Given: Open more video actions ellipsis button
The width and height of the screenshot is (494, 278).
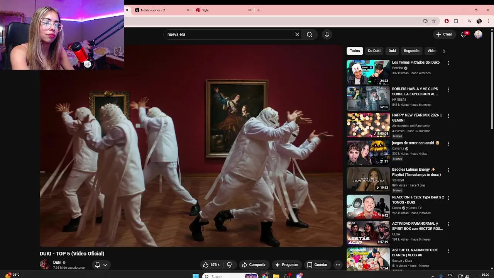Looking at the screenshot, I should point(338,264).
